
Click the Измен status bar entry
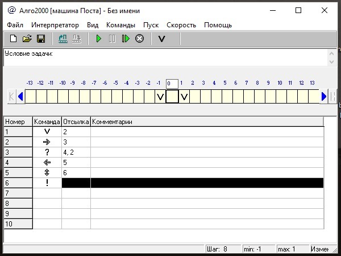click(x=319, y=249)
